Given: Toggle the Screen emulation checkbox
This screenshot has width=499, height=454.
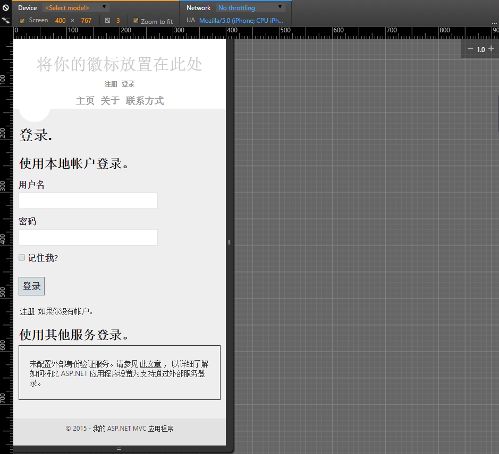Looking at the screenshot, I should pos(22,21).
